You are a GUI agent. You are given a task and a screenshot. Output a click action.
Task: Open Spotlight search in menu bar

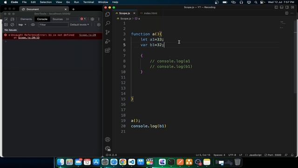(x=256, y=2)
